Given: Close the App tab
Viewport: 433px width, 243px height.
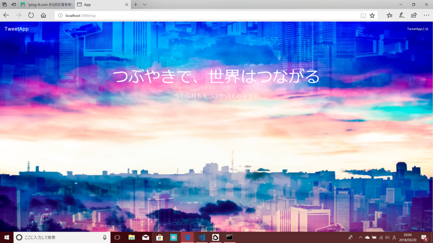Looking at the screenshot, I should (x=126, y=4).
